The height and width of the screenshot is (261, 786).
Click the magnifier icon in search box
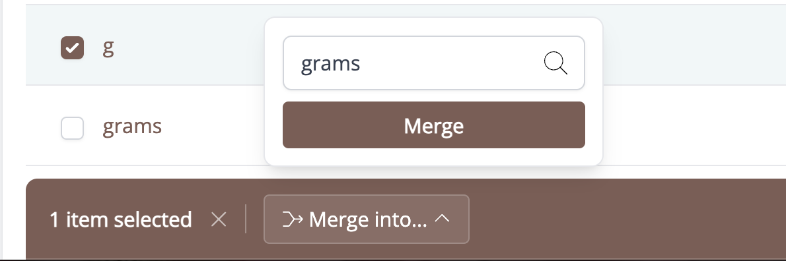point(555,63)
